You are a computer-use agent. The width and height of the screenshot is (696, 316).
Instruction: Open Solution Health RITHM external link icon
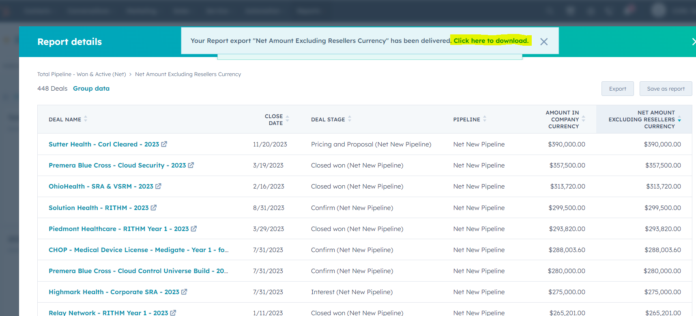153,208
